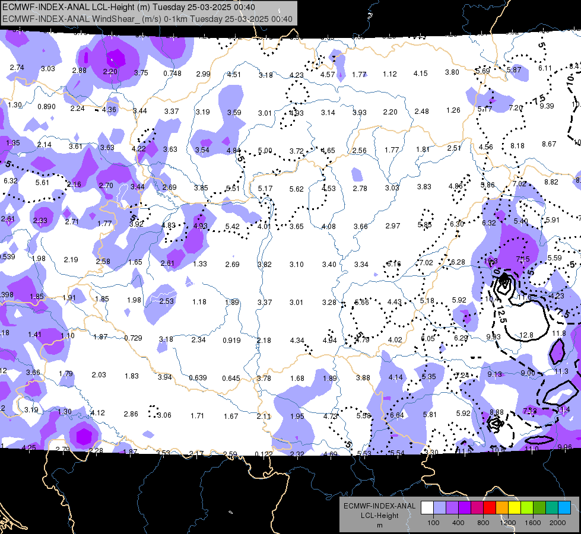Pick the yellow legend color swatch

coord(515,508)
